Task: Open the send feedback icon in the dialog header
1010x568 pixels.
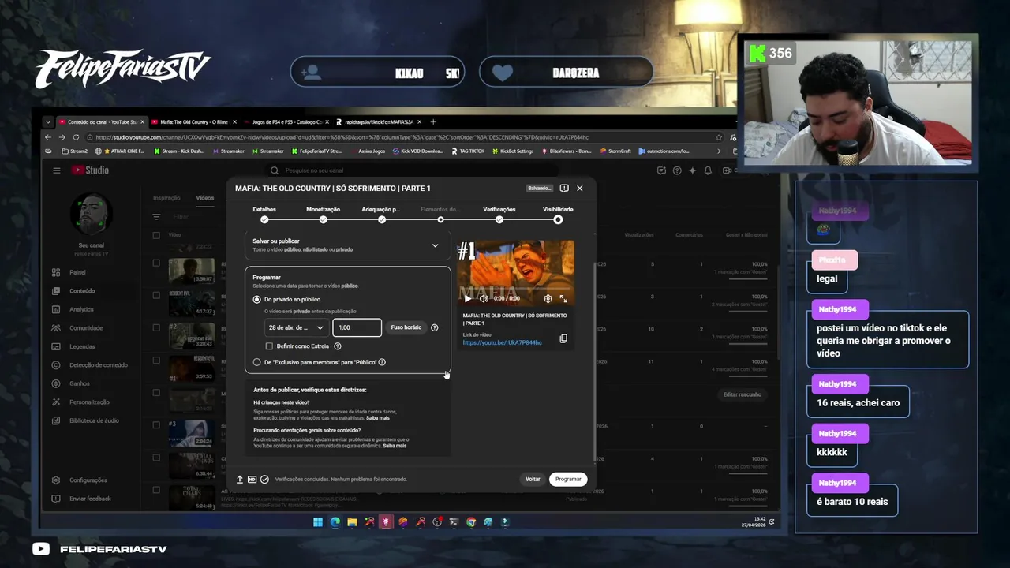Action: [564, 189]
